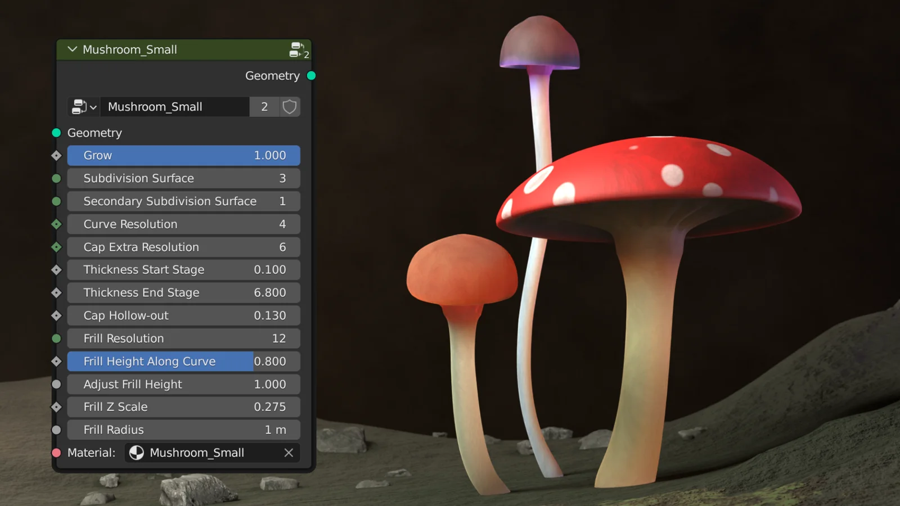
Task: Click the Geometry output socket
Action: [311, 76]
